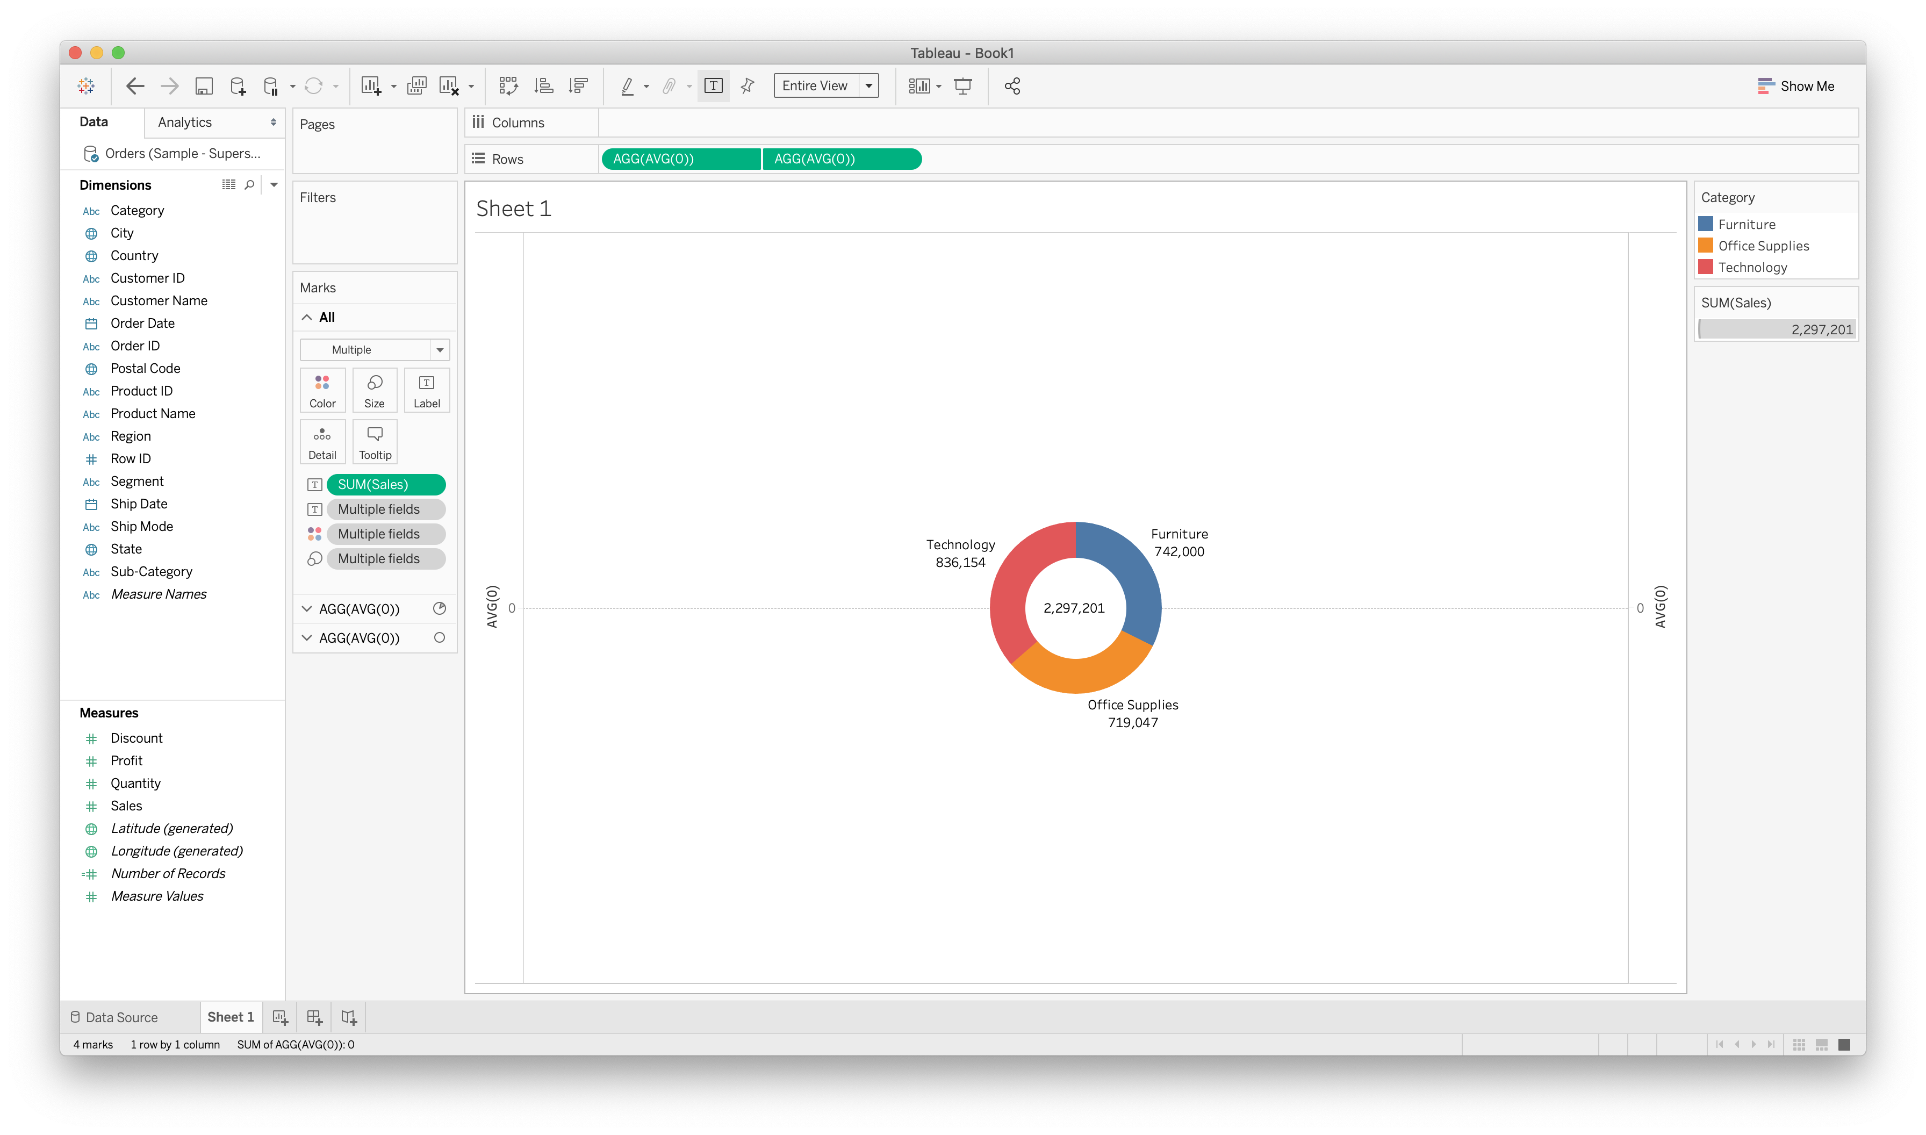
Task: Select the Analytics tab in left panel
Action: 185,121
